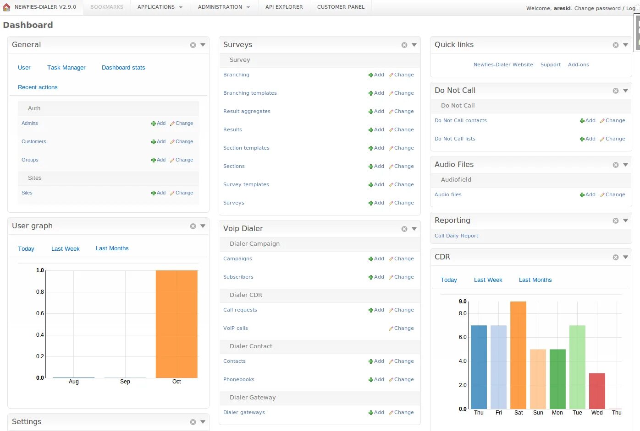Open the Applications dropdown menu
This screenshot has height=431, width=640.
point(160,7)
